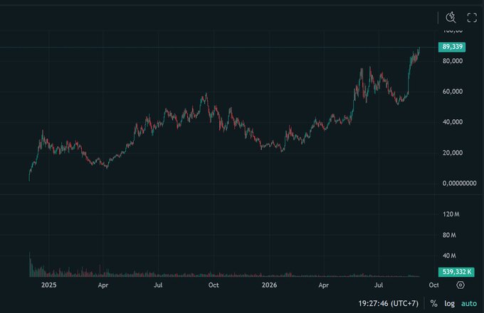The width and height of the screenshot is (484, 313).
Task: Toggle log scale mode
Action: point(449,304)
